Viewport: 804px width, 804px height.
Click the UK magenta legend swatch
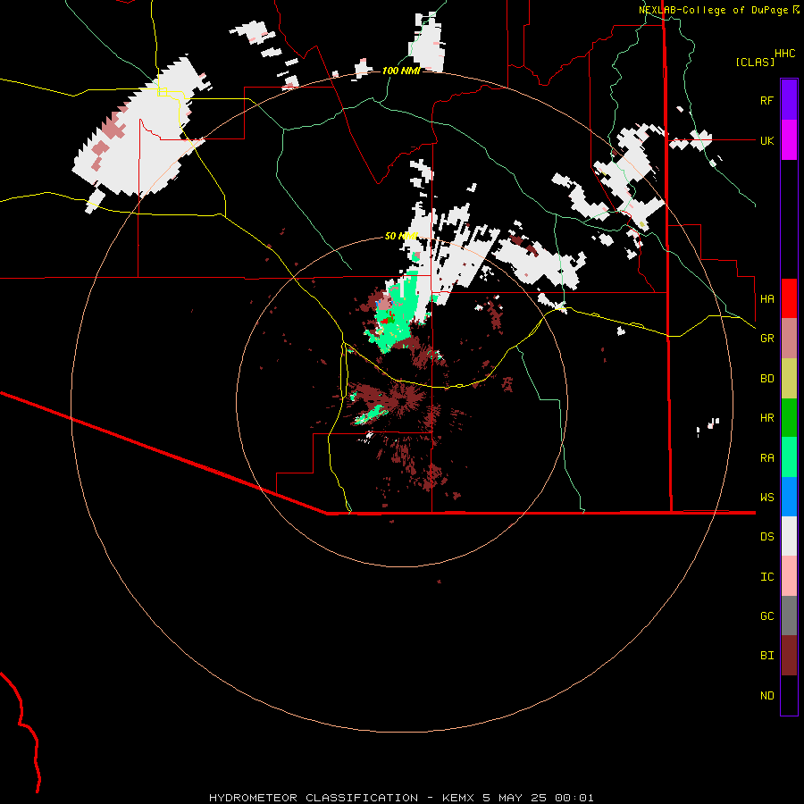pos(789,140)
